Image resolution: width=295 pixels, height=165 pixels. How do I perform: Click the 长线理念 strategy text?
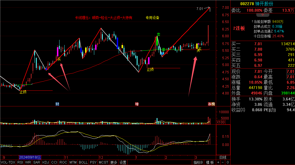click(104, 18)
